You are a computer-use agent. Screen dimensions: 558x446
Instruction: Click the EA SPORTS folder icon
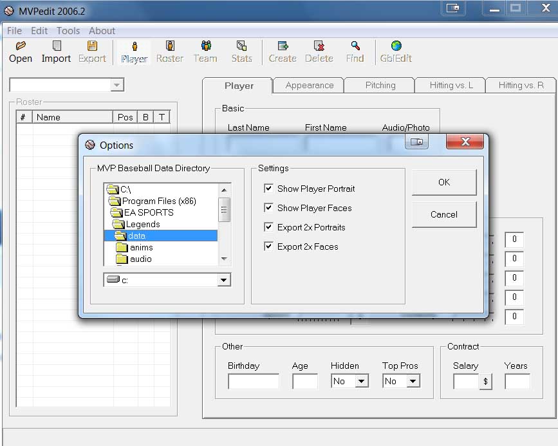click(x=116, y=212)
